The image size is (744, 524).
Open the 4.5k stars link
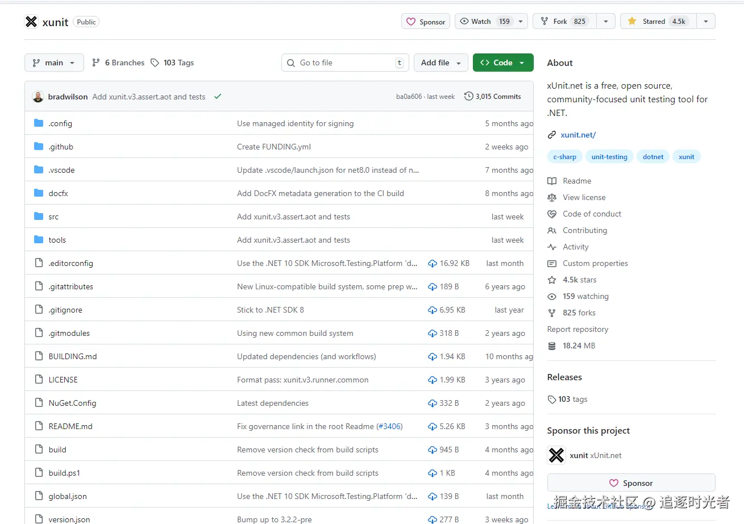[572, 280]
